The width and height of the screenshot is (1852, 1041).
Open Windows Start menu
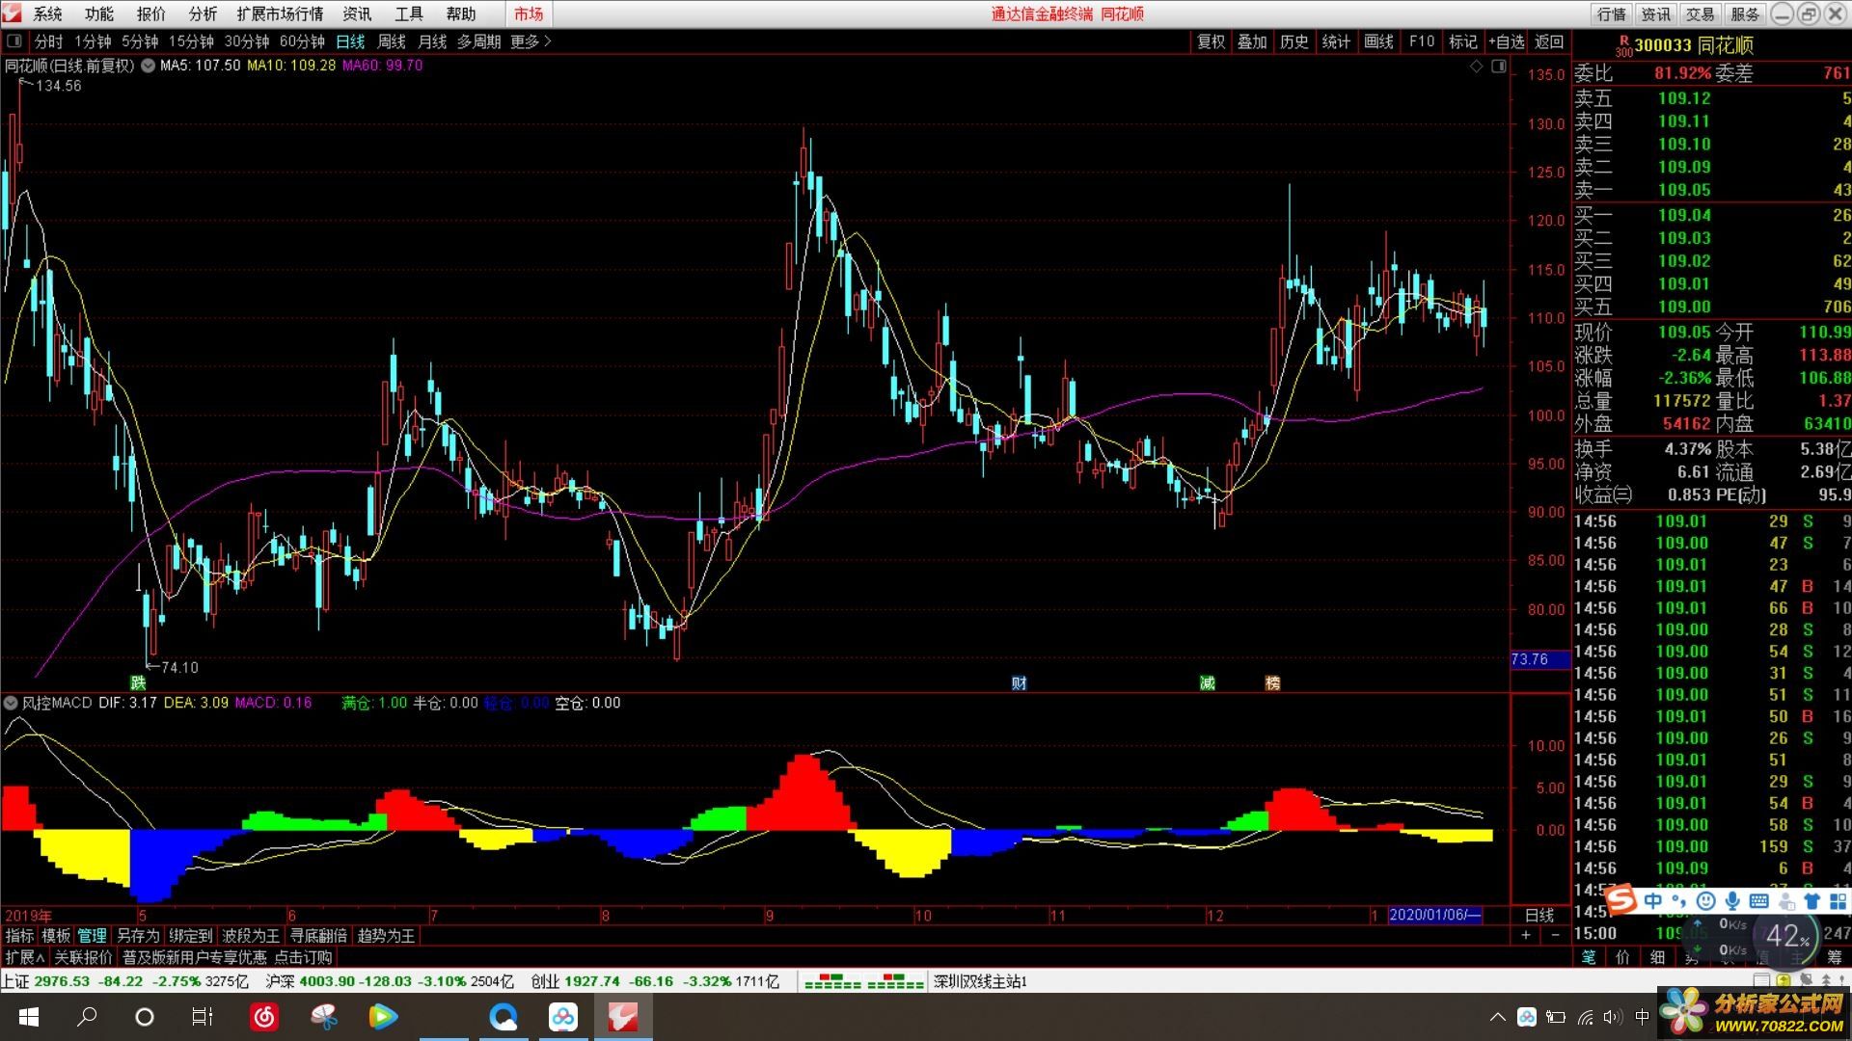[28, 1017]
